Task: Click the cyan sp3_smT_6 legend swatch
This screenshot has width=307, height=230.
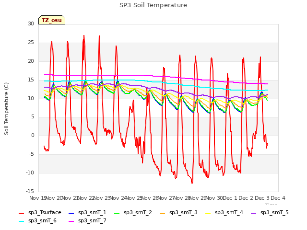Action: [x=21, y=221]
